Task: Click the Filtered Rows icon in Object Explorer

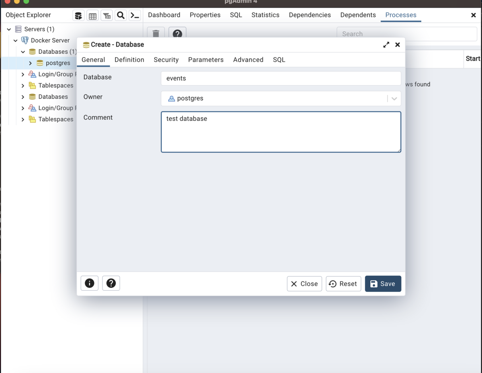Action: tap(106, 16)
